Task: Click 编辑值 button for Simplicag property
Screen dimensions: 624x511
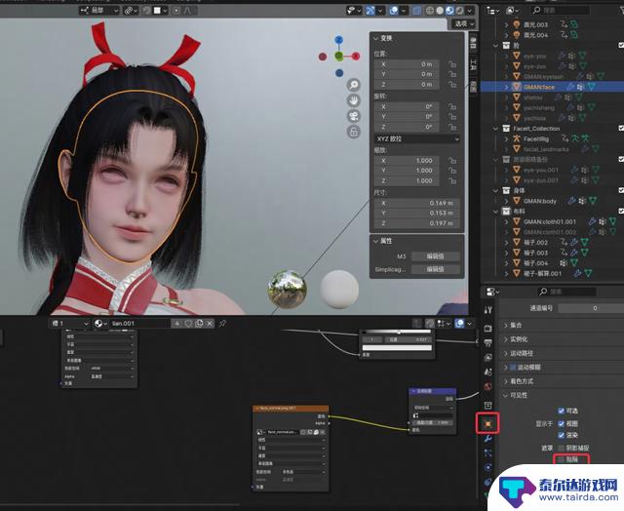Action: point(436,269)
